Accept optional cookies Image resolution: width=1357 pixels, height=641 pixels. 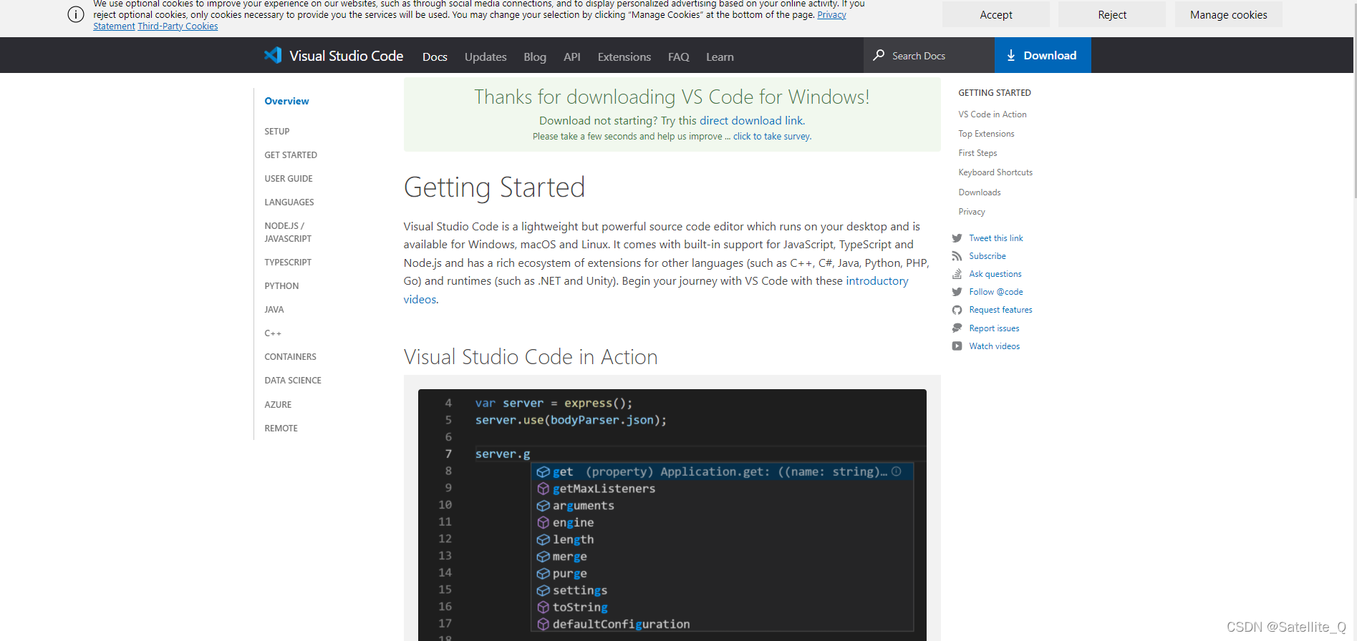point(995,14)
